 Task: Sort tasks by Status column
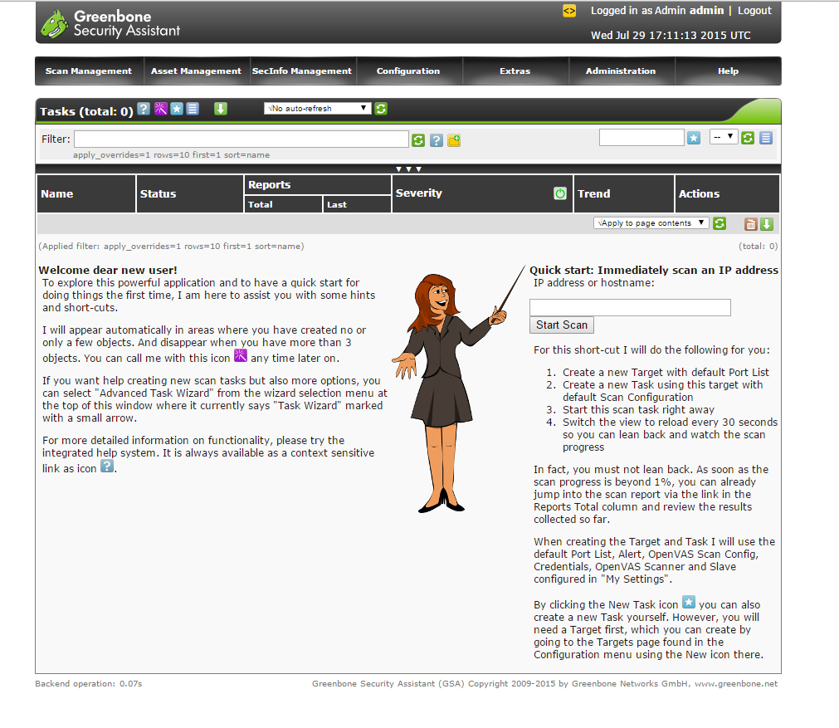158,193
